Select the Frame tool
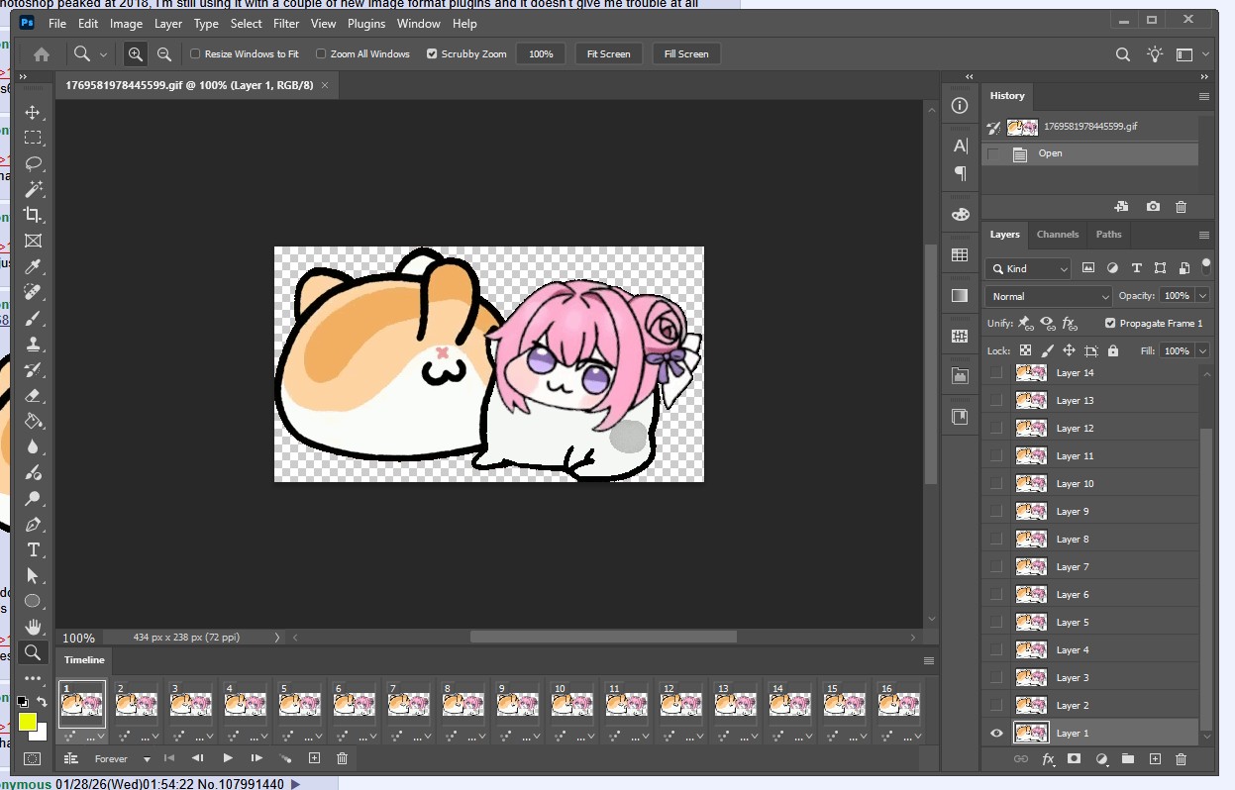This screenshot has width=1235, height=790. [x=33, y=241]
